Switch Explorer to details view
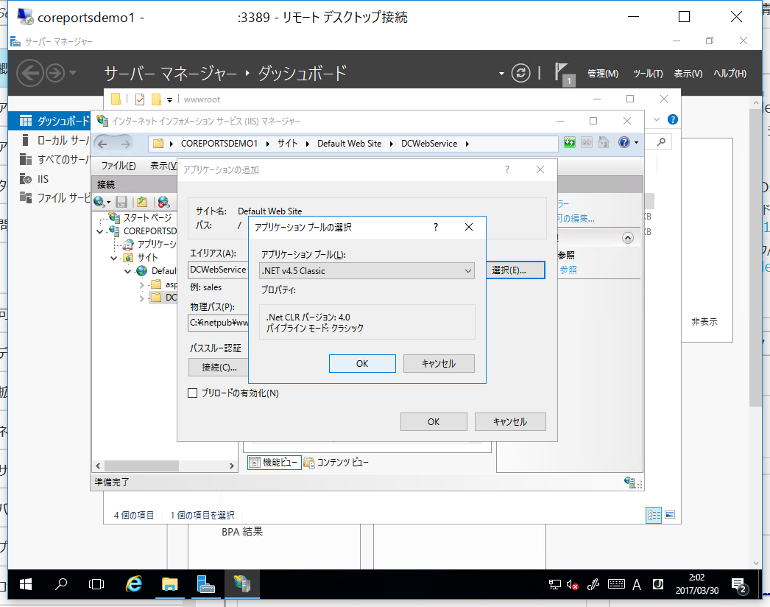770x607 pixels. [x=654, y=515]
